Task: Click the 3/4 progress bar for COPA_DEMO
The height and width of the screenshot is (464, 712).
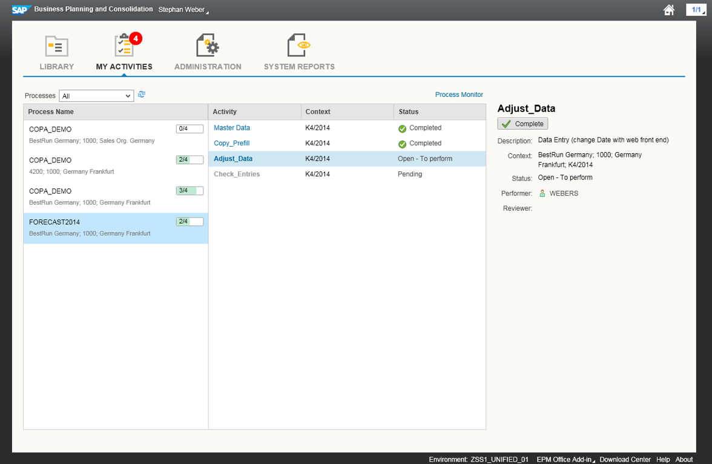Action: (190, 190)
